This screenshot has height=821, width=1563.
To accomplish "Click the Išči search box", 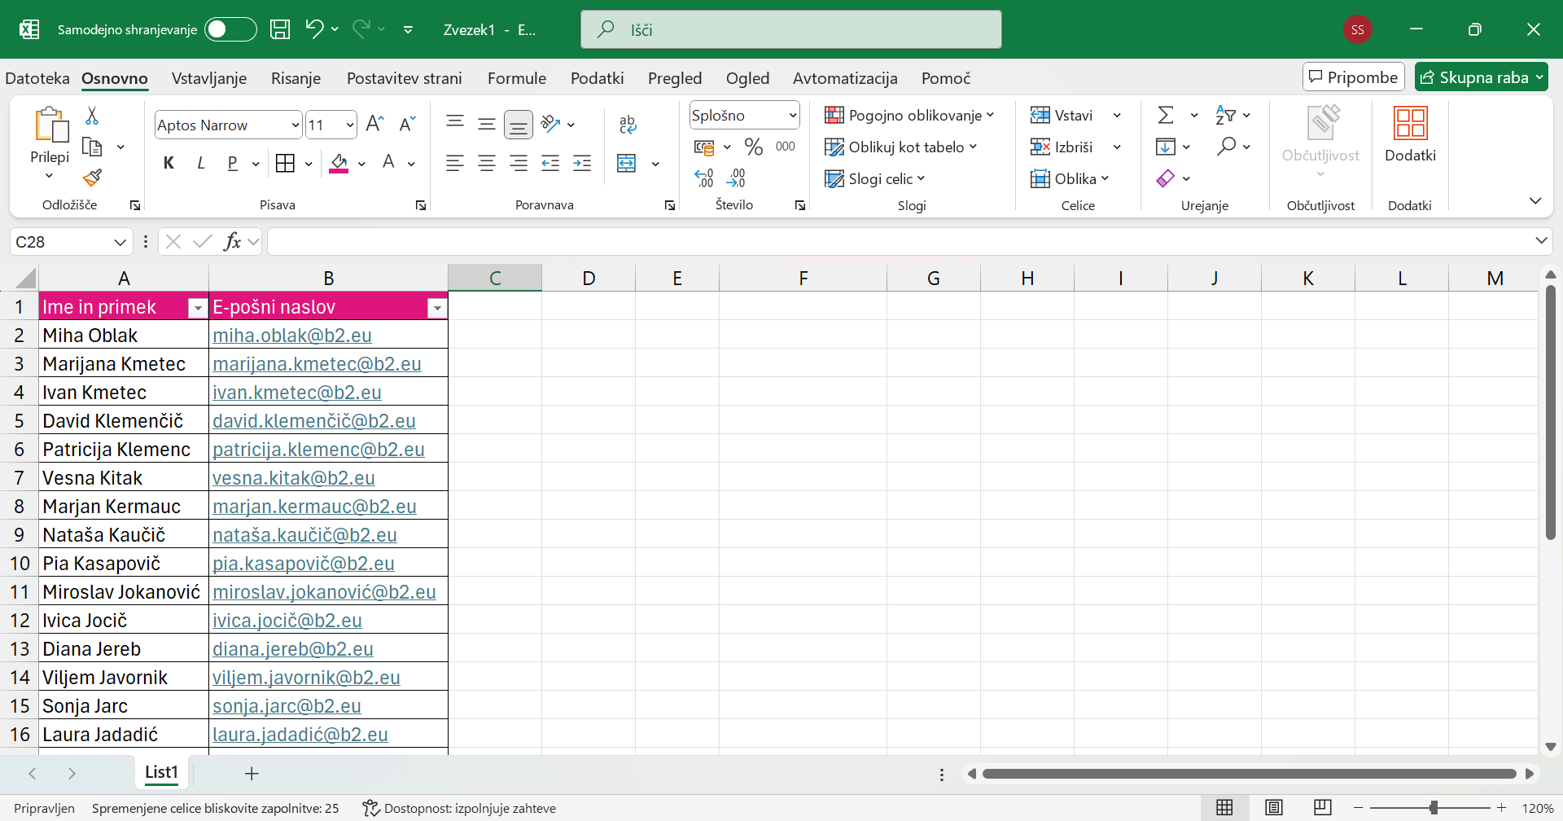I will point(790,30).
